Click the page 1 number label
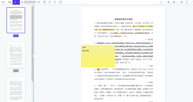 coord(16,36)
